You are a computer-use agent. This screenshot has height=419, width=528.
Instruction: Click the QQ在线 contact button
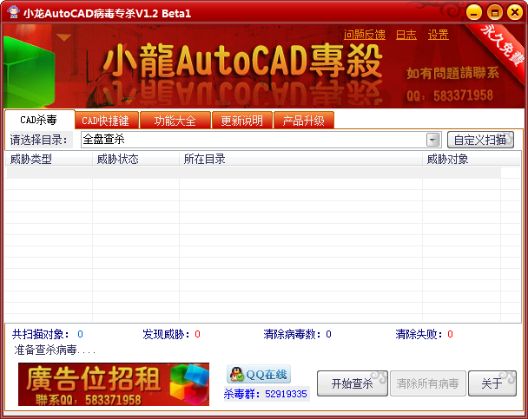[x=259, y=374]
